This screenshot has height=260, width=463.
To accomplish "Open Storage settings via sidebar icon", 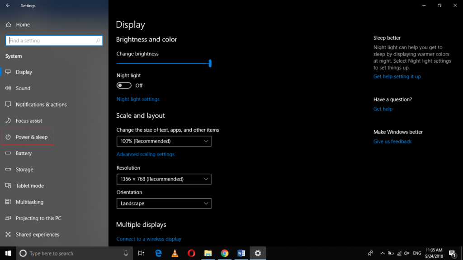I will [x=8, y=169].
